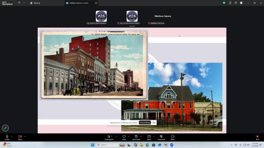Click Stop sharing in the shared slide
264x148 pixels.
pos(145,123)
